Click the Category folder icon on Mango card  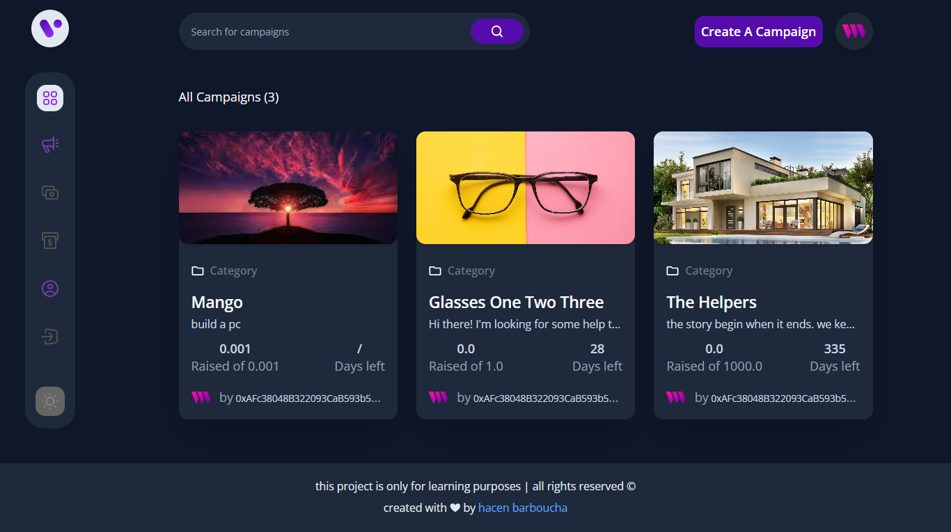tap(197, 271)
